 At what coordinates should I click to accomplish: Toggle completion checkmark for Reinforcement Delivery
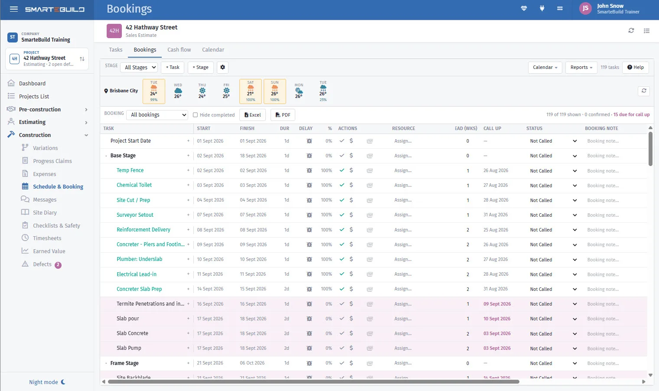tap(342, 230)
